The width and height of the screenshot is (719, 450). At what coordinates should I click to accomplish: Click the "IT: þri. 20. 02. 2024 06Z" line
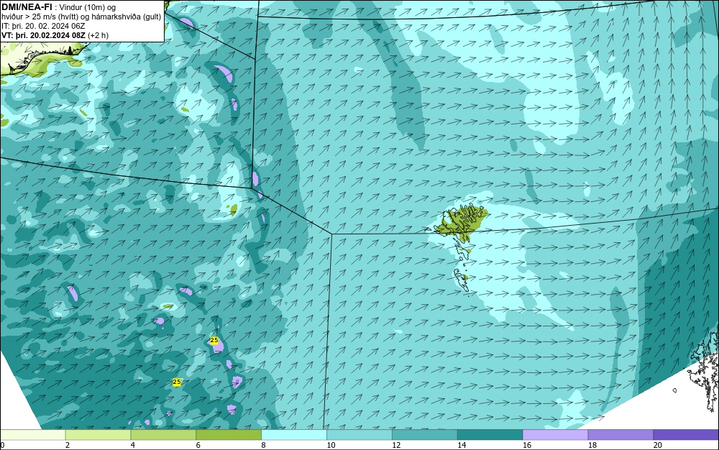[x=43, y=26]
